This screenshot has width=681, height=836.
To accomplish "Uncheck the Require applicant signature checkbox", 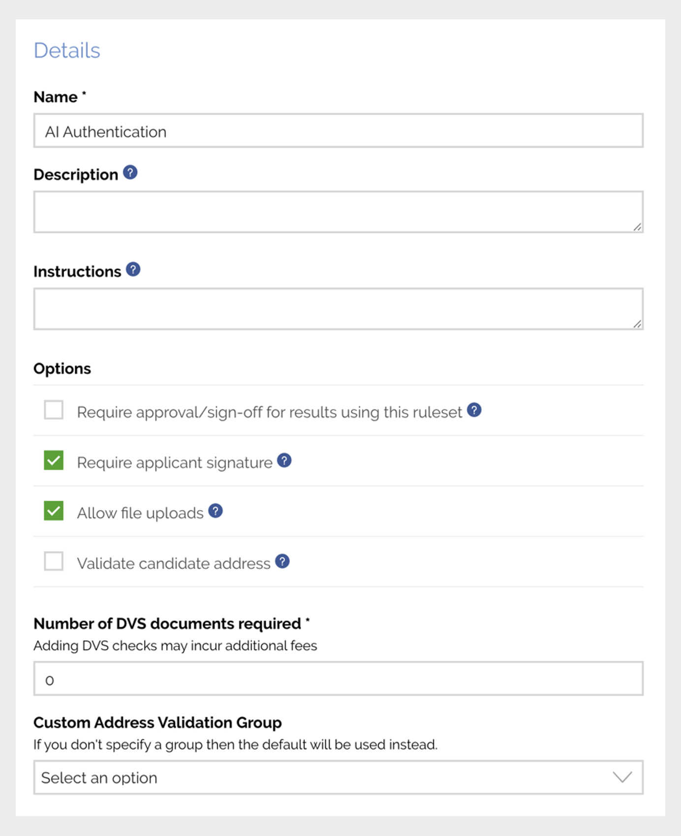I will [54, 461].
